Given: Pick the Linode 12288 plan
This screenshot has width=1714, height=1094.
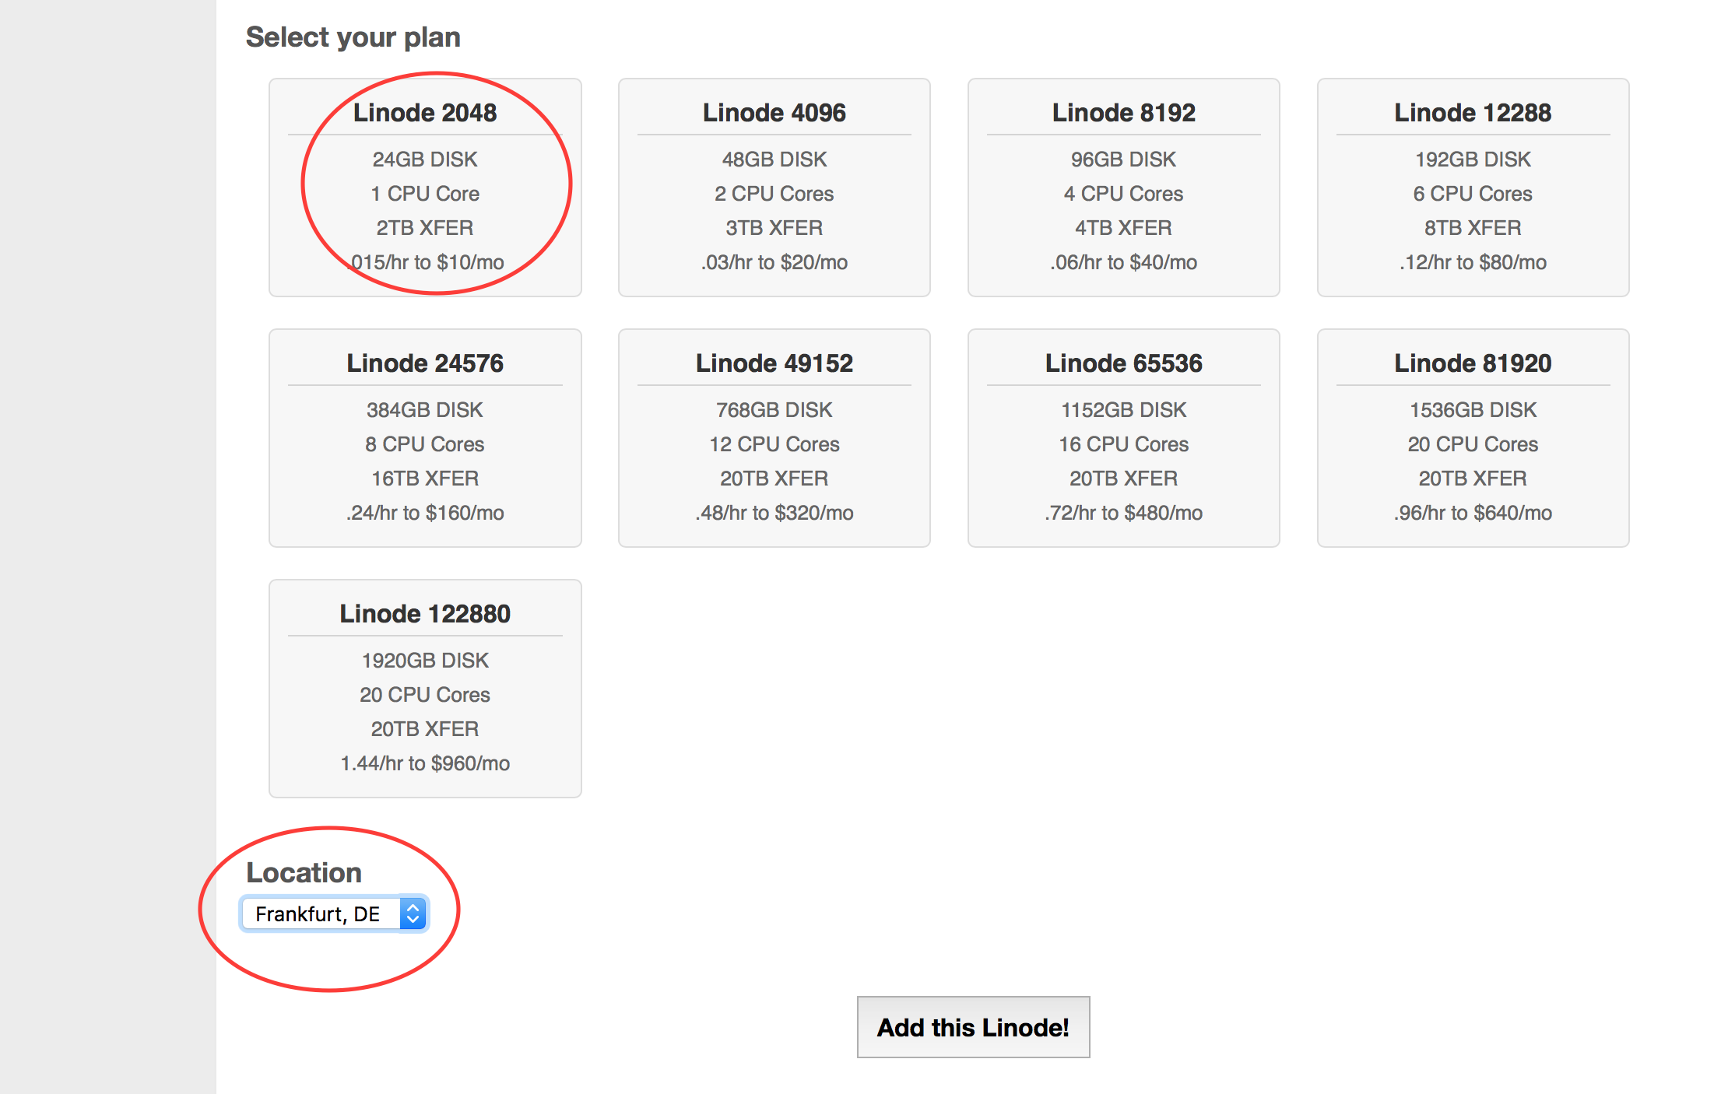Looking at the screenshot, I should (1473, 188).
